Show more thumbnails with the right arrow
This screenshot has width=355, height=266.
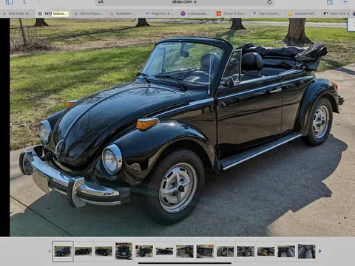click(x=319, y=251)
